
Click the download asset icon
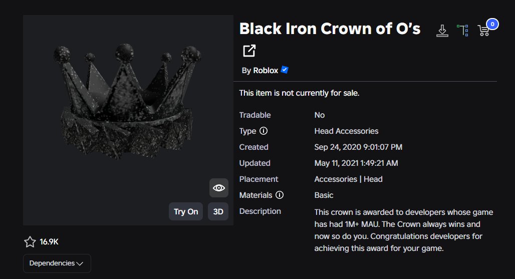[442, 31]
